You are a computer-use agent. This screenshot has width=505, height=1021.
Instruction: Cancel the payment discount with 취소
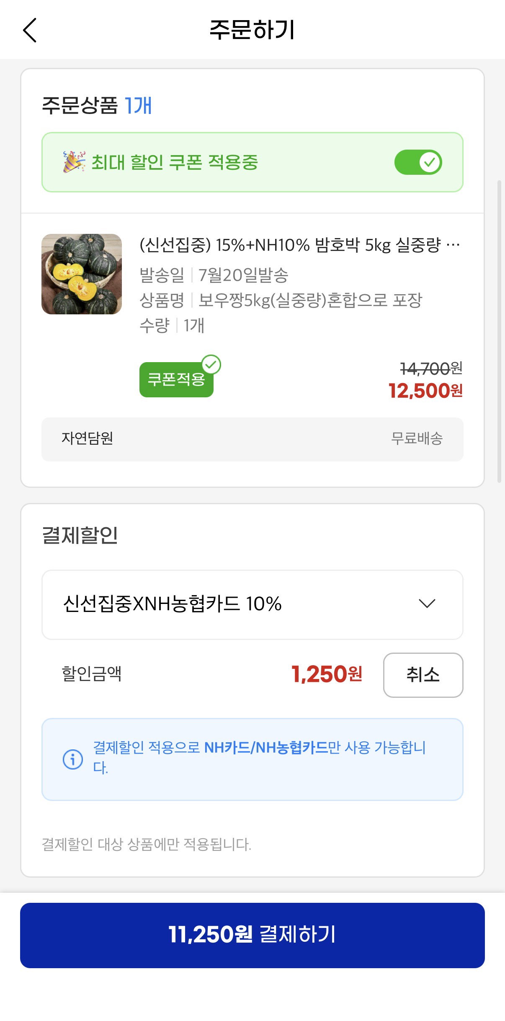pyautogui.click(x=423, y=675)
